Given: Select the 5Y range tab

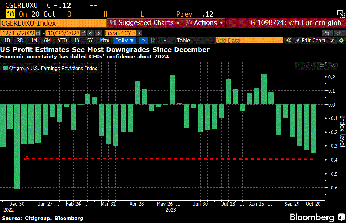Looking at the screenshot, I should coord(90,41).
